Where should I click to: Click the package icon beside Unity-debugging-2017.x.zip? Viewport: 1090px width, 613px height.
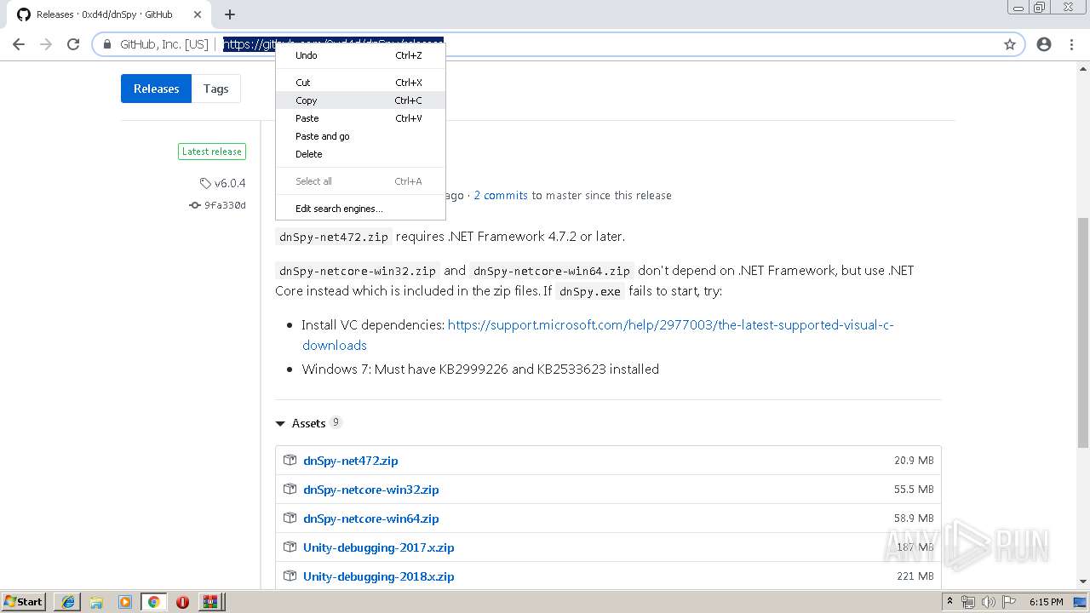pos(290,547)
